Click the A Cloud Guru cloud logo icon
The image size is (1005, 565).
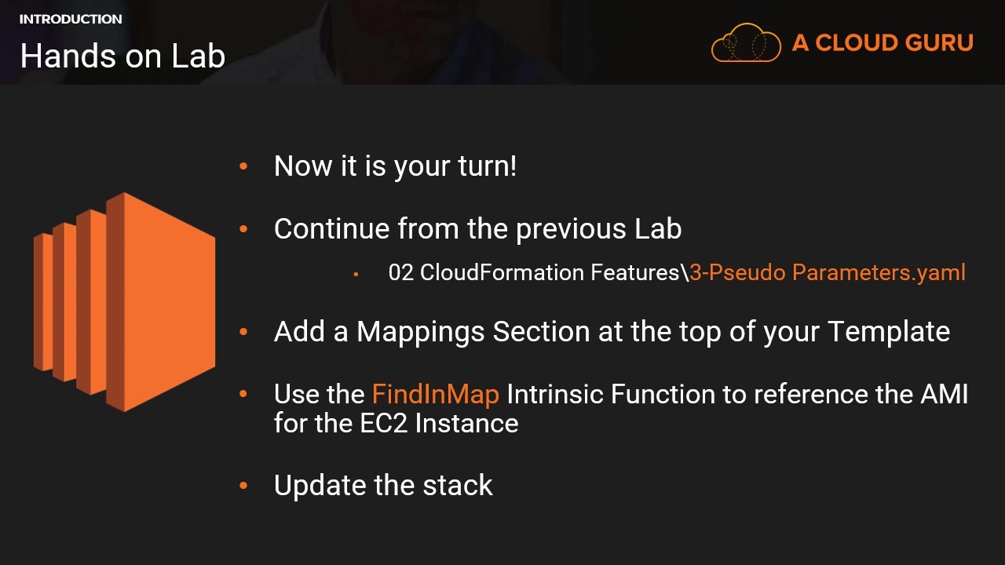click(746, 42)
